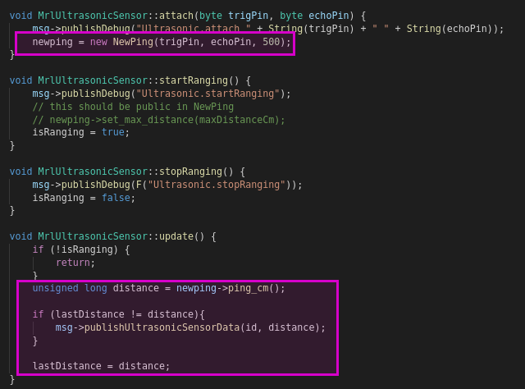Click the 'if (lastDistance != distance){' line
The width and height of the screenshot is (525, 389).
pyautogui.click(x=118, y=314)
